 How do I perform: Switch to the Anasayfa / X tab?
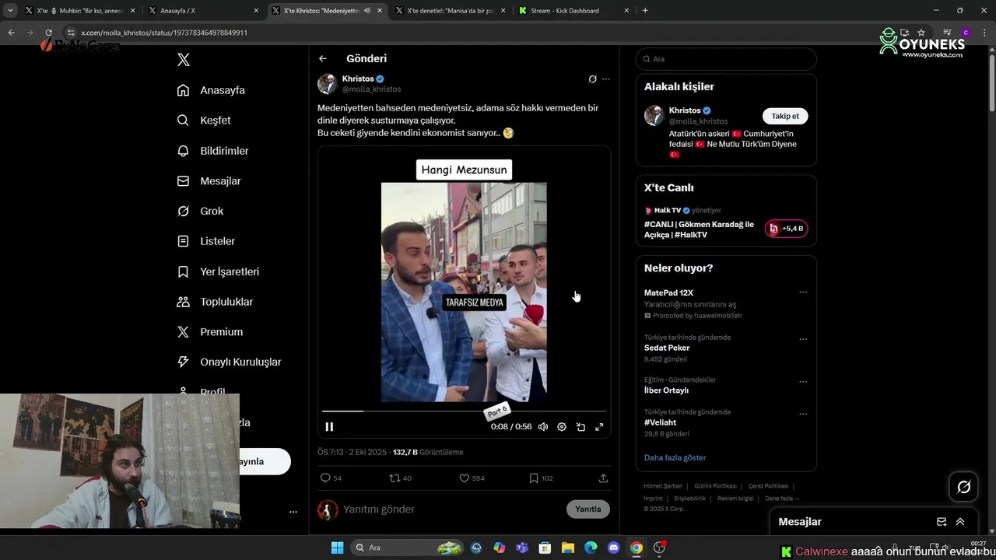tap(204, 11)
